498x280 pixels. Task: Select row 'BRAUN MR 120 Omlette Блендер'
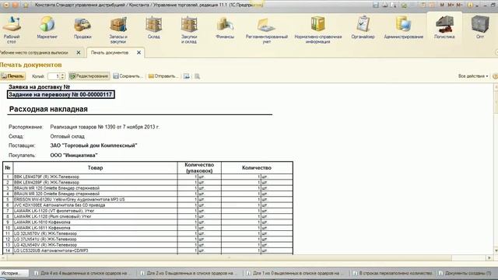pos(148,188)
